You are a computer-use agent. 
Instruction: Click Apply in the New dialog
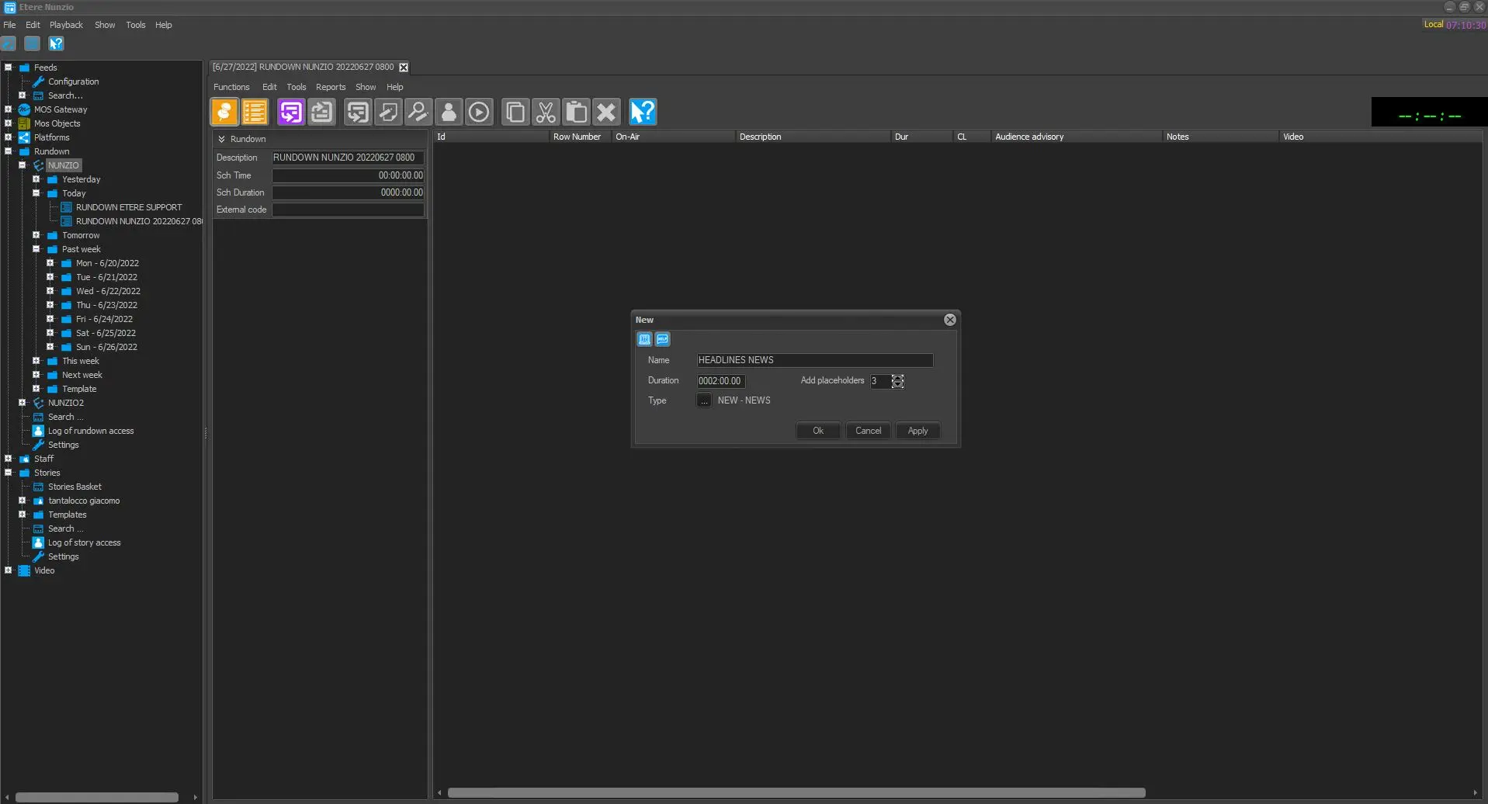[917, 431]
